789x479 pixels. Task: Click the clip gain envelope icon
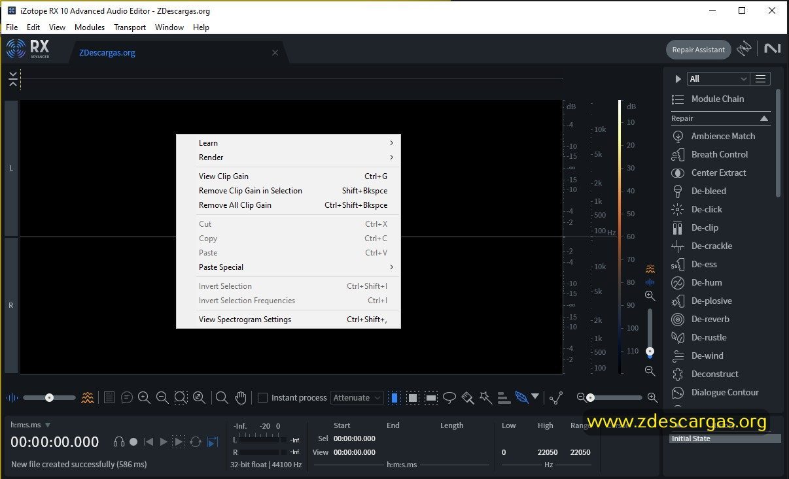click(x=556, y=397)
